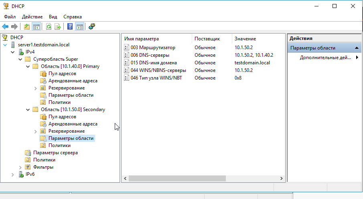Click the Export list toolbar icon
Viewport: 363px width, 199px height.
click(x=58, y=27)
